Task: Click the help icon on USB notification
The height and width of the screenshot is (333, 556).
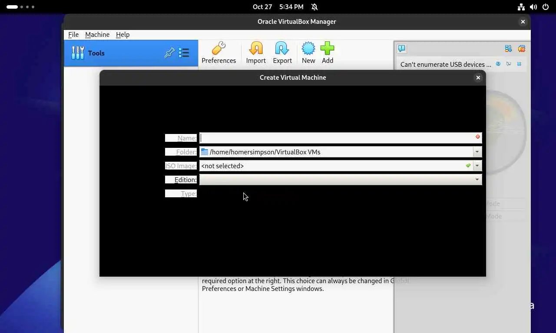Action: click(498, 64)
